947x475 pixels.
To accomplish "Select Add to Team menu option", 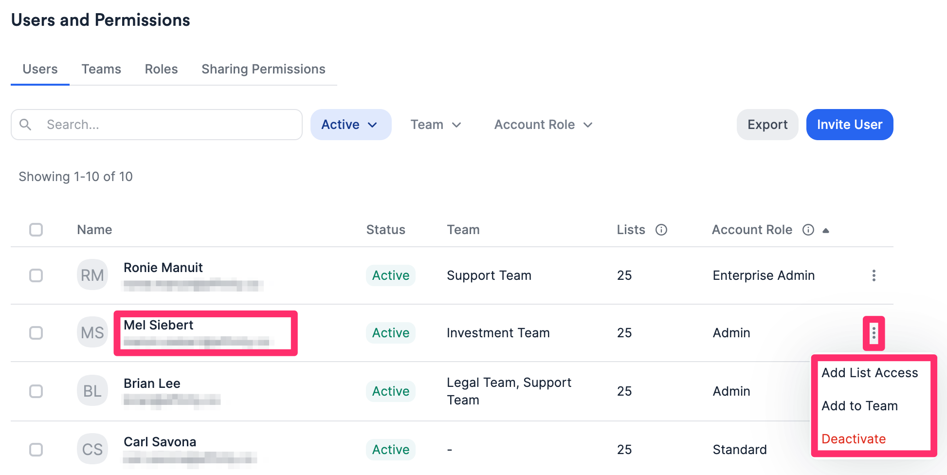I will coord(859,406).
